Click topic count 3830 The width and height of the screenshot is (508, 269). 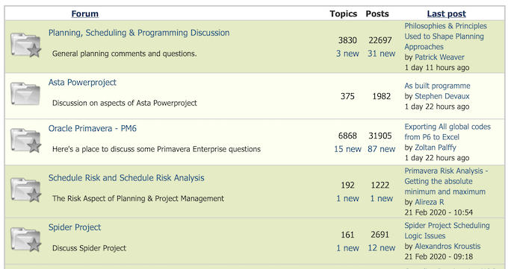pos(347,40)
